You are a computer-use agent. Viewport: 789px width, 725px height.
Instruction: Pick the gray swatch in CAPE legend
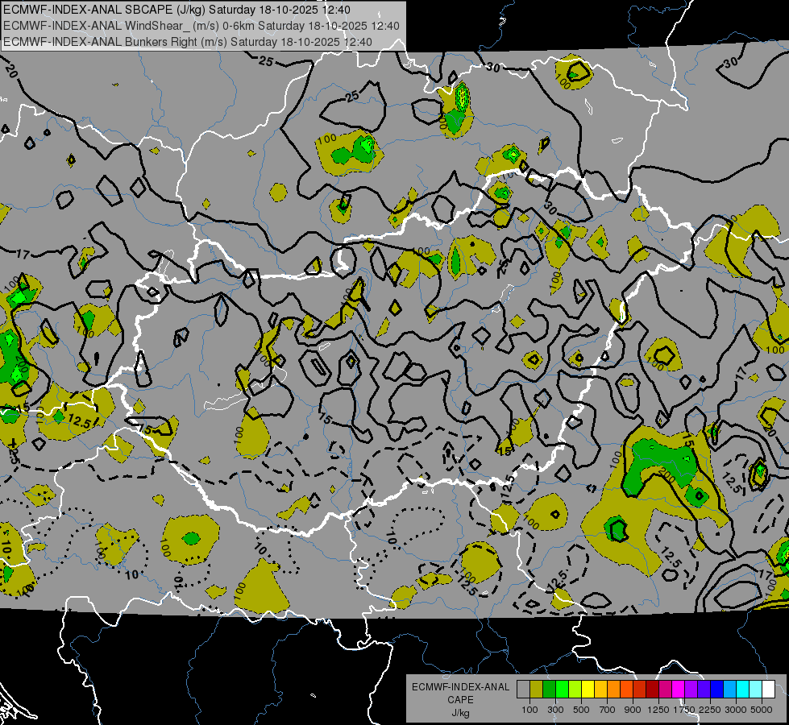pos(523,689)
